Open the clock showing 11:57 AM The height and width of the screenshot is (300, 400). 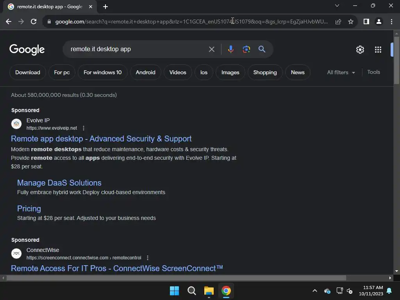click(x=371, y=291)
